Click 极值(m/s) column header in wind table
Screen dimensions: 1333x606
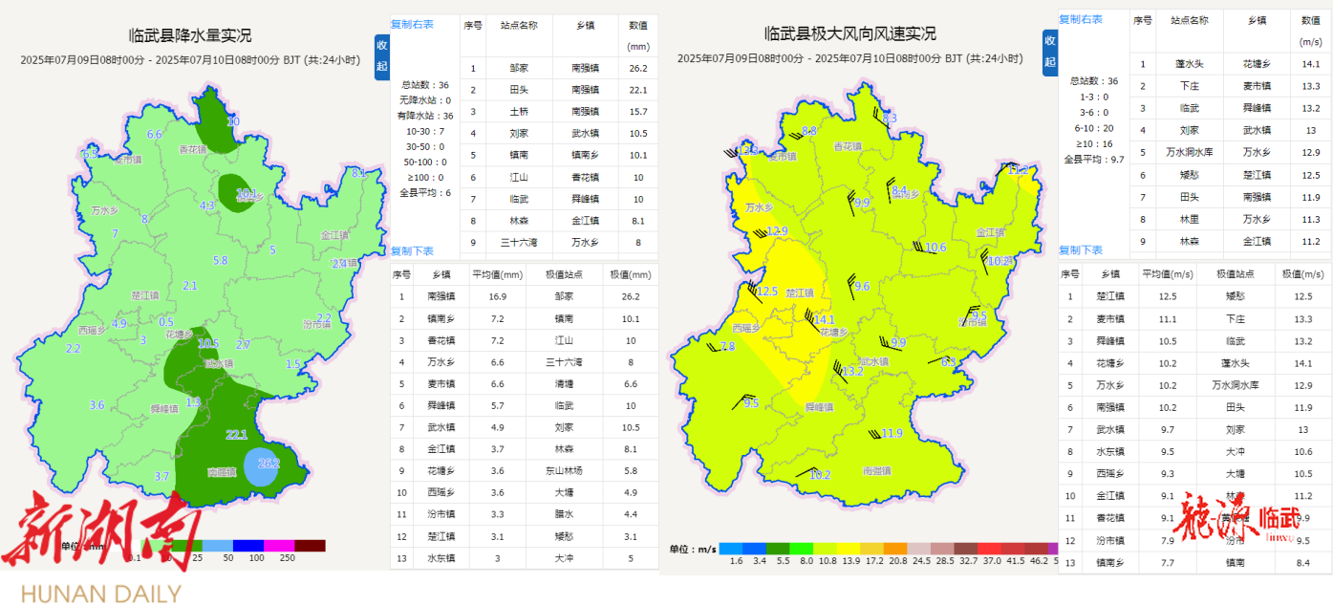(1302, 273)
